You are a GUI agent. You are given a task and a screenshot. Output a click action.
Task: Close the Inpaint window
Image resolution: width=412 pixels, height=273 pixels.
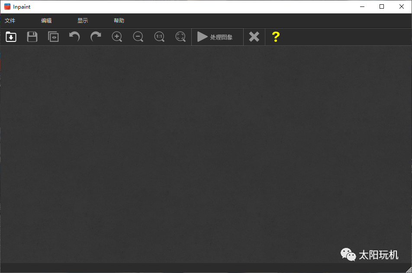(x=402, y=6)
